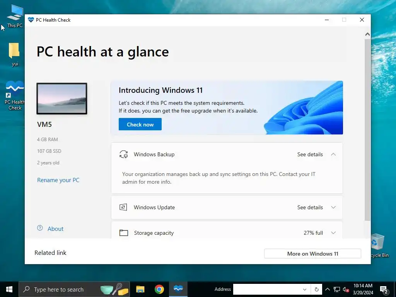Viewport: 396px width, 297px height.
Task: Select the yui folder on desktop
Action: point(15,54)
